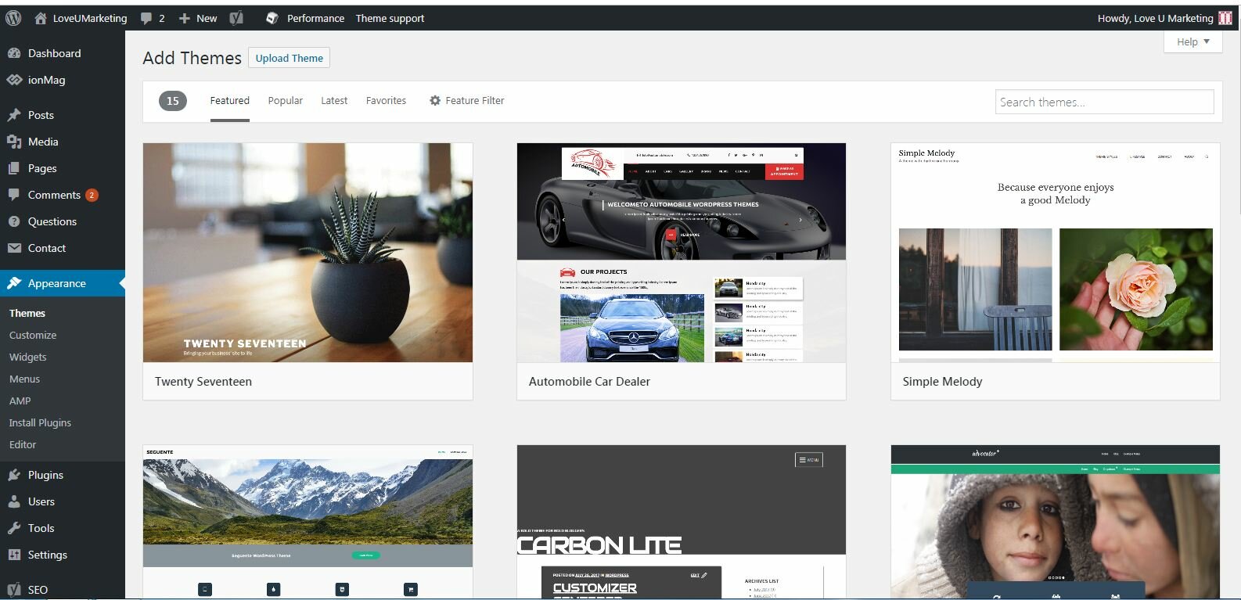
Task: Switch to the Popular tab
Action: (285, 101)
